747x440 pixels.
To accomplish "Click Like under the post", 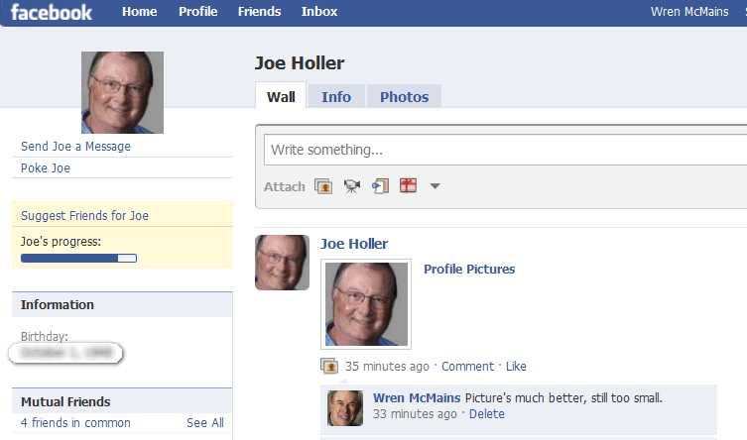I will coord(516,367).
